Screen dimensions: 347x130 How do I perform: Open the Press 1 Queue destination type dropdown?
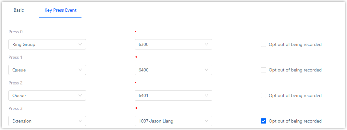click(47, 70)
